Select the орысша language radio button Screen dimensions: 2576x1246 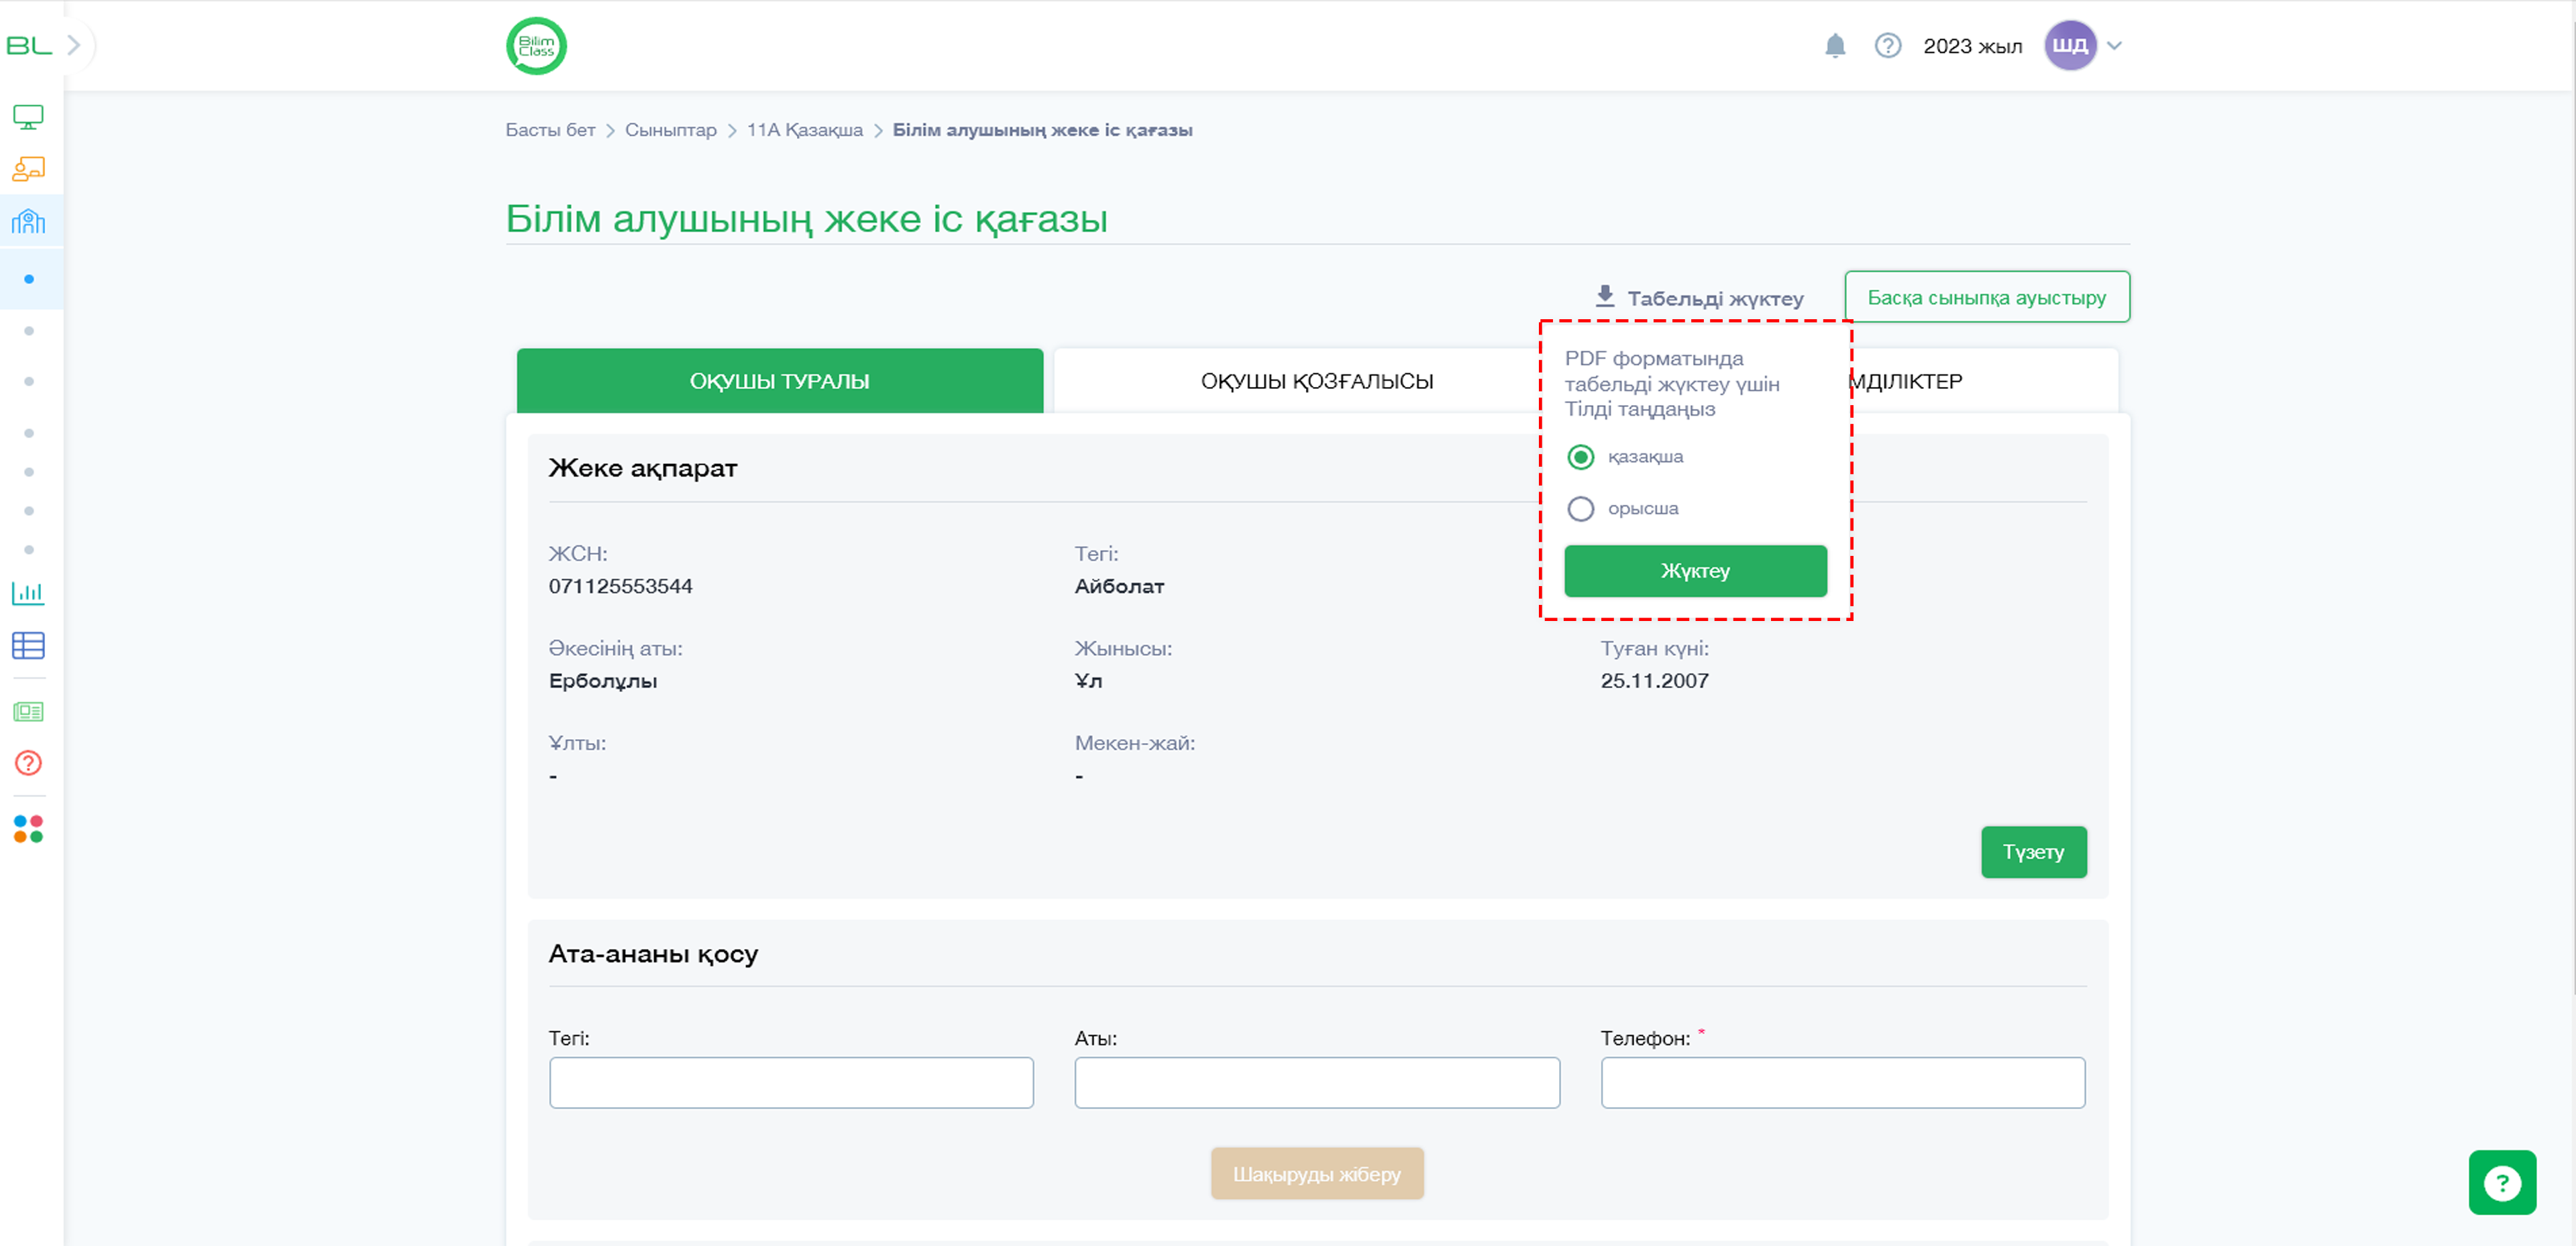tap(1580, 509)
